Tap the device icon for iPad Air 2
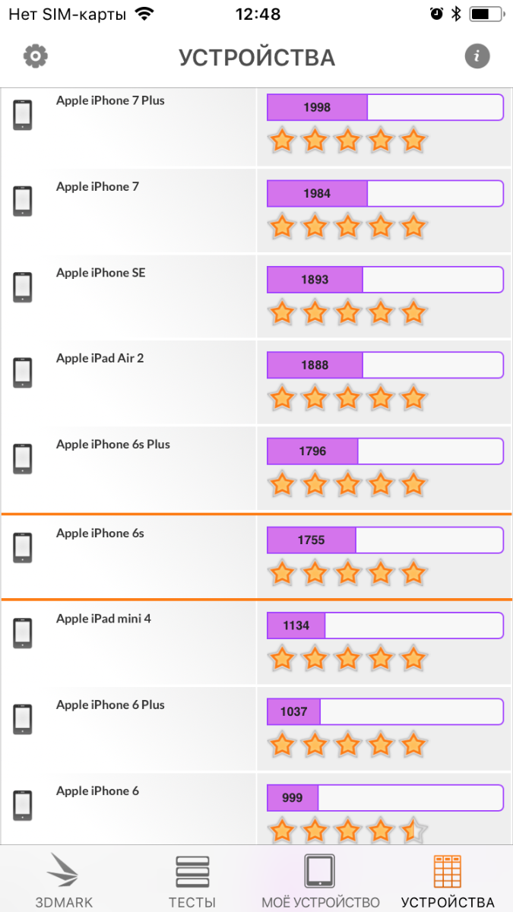This screenshot has width=513, height=912. 23,373
